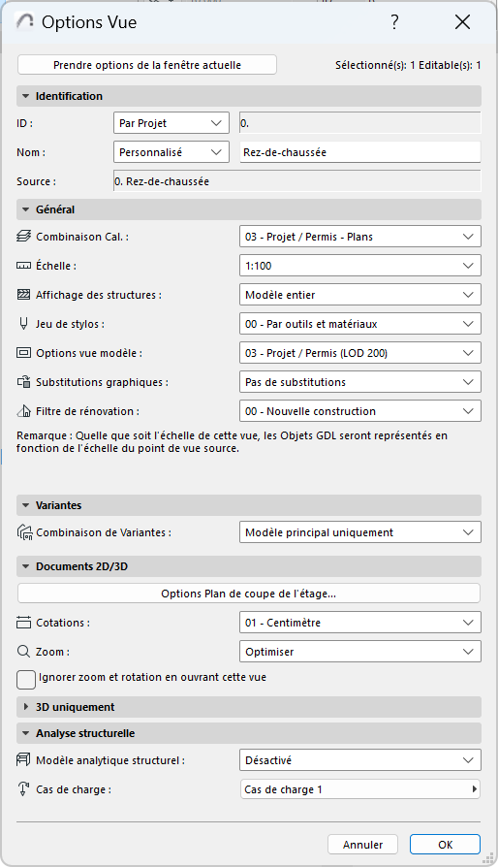Click the Nom field containing Rez-de-chaussée
Viewport: 498px width, 867px height.
coord(360,152)
